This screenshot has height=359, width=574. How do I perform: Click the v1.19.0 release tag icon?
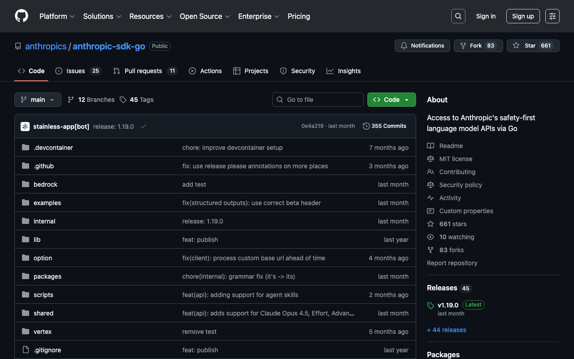(x=430, y=306)
